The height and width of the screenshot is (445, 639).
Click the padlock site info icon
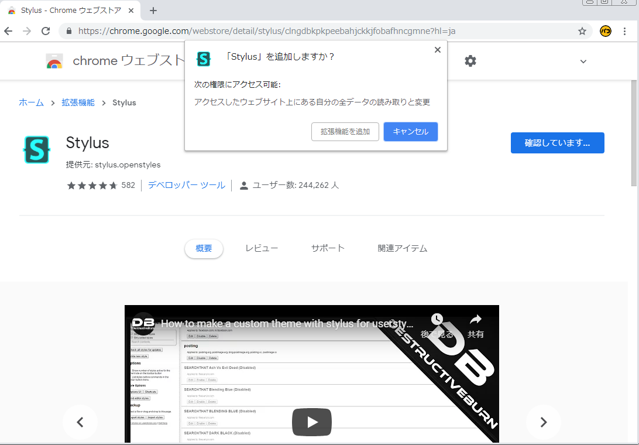(x=69, y=31)
